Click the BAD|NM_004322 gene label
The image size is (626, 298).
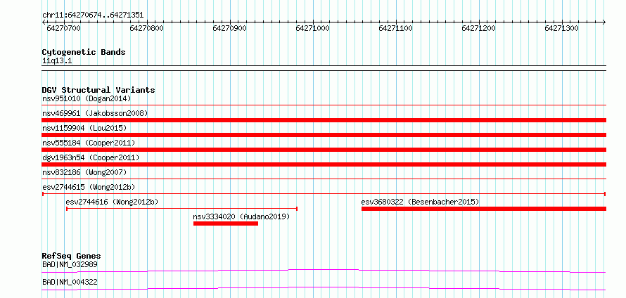[x=70, y=283]
